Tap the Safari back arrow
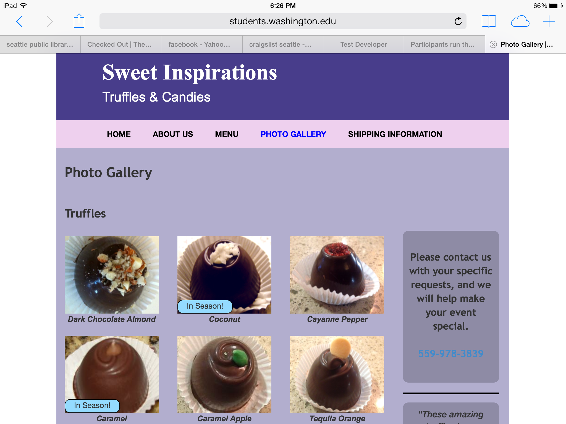 (19, 21)
